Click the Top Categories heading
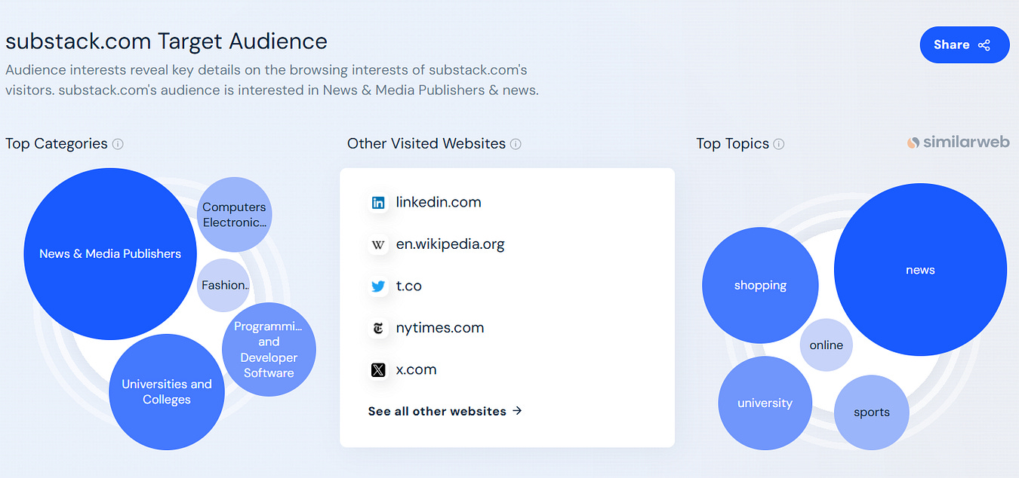 [x=57, y=143]
